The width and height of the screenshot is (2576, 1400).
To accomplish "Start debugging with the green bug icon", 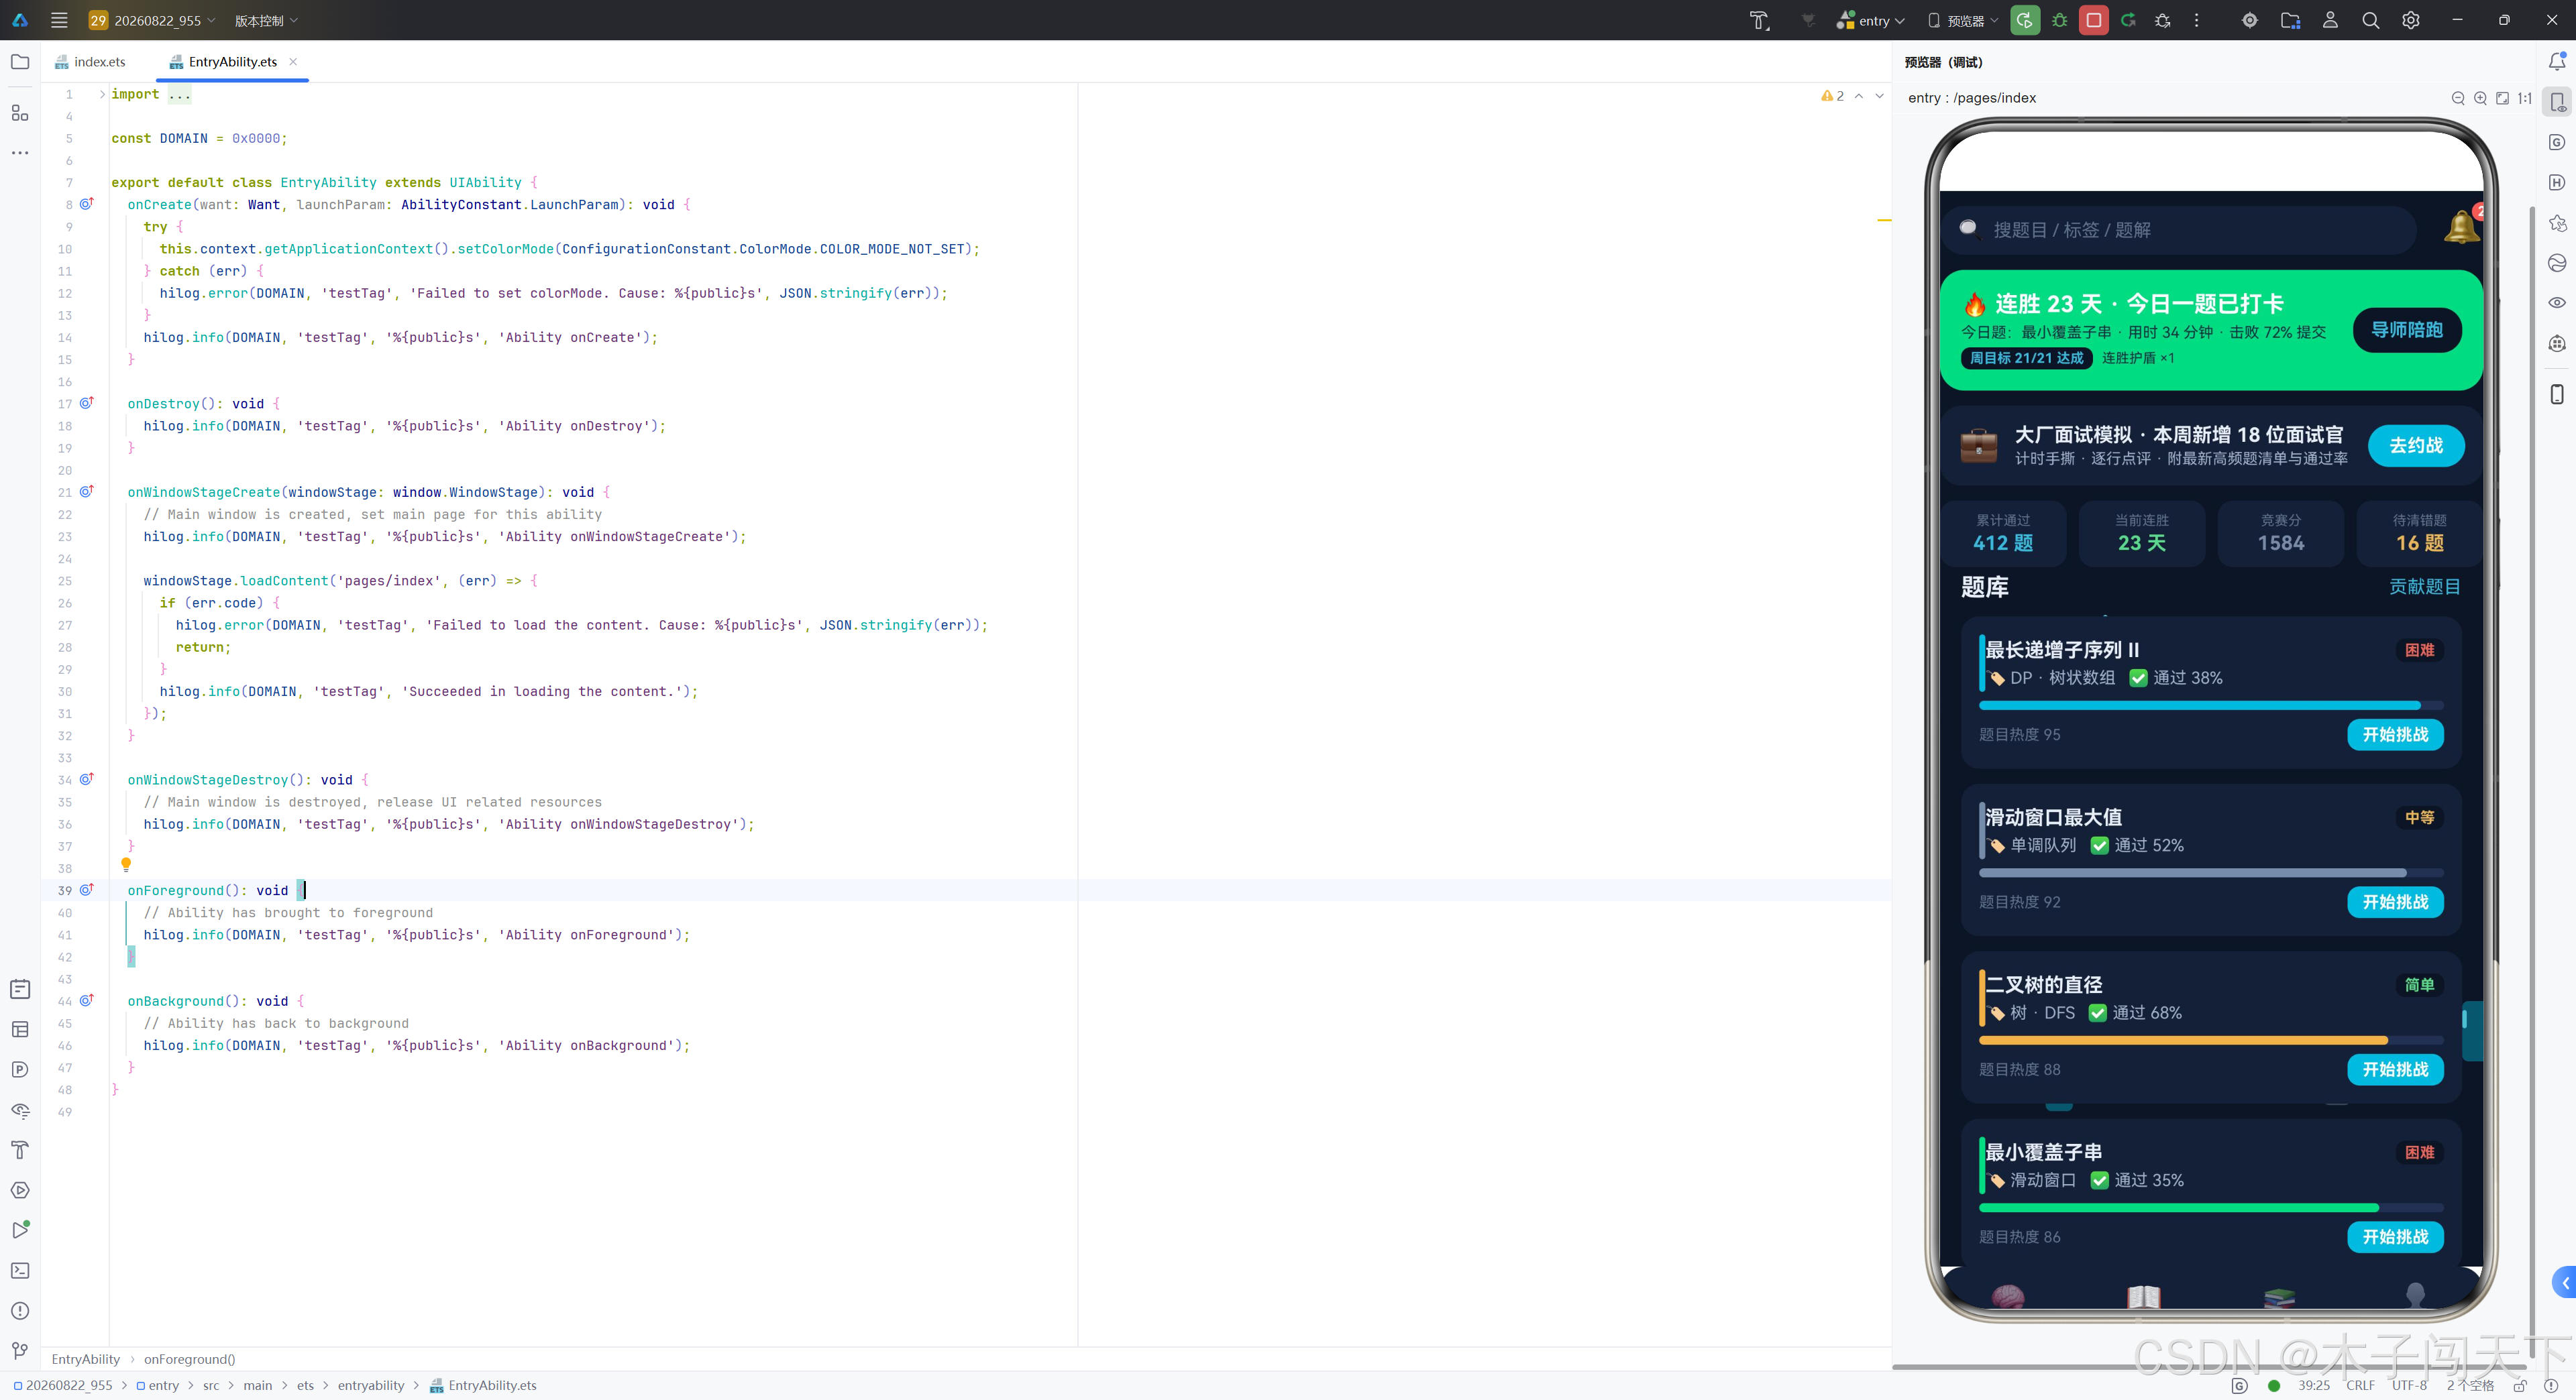I will coord(2059,20).
